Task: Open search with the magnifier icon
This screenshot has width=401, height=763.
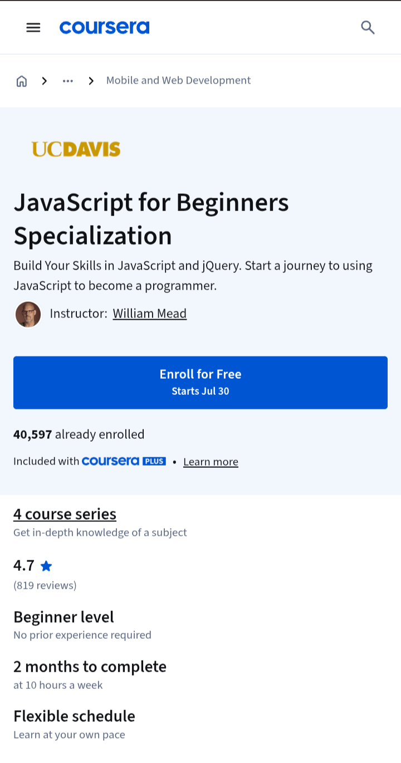Action: point(368,27)
